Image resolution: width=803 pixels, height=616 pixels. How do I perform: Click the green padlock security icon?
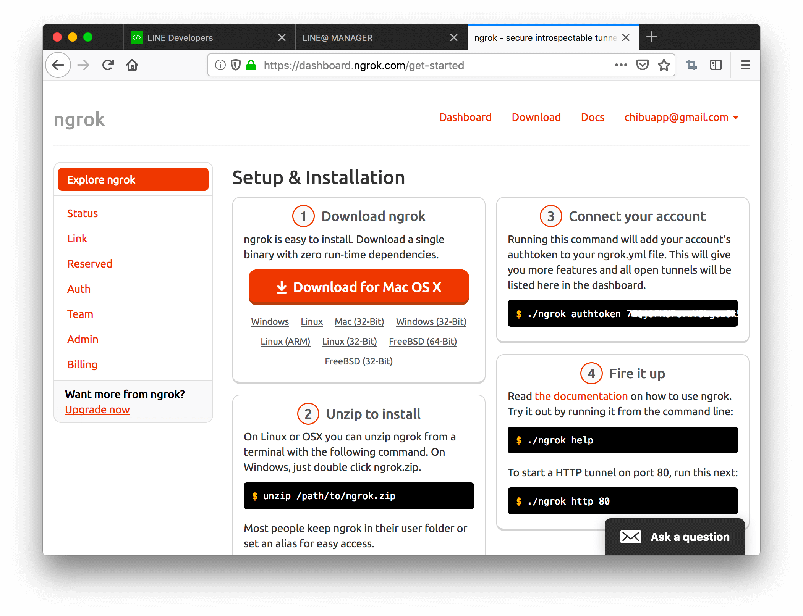click(251, 65)
